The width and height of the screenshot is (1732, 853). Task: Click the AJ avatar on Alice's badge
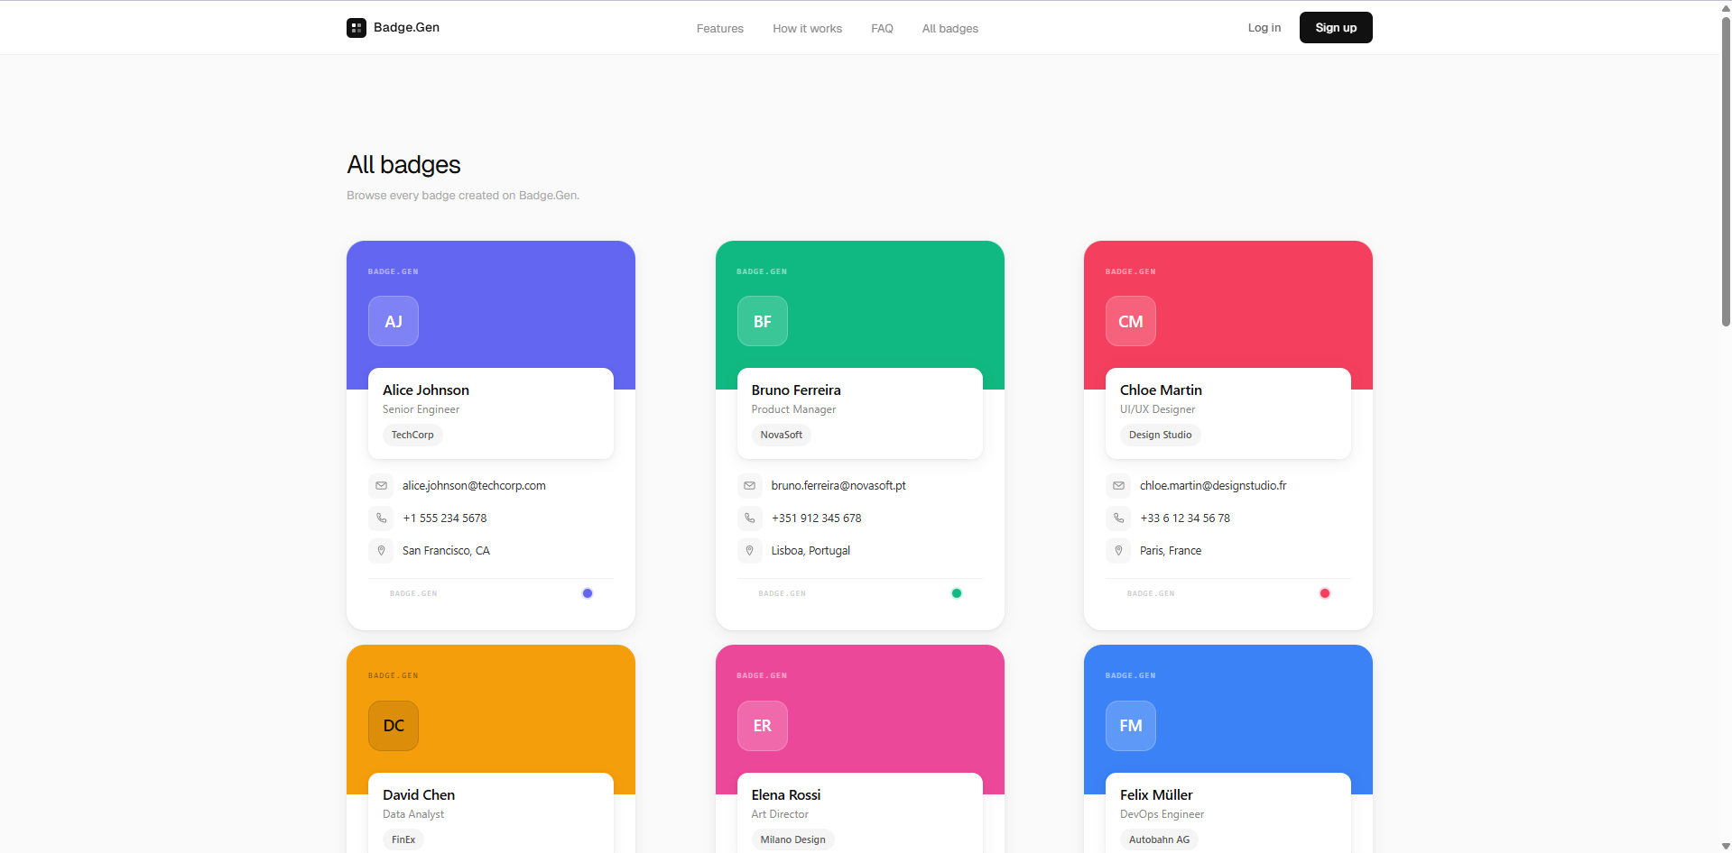(x=394, y=321)
